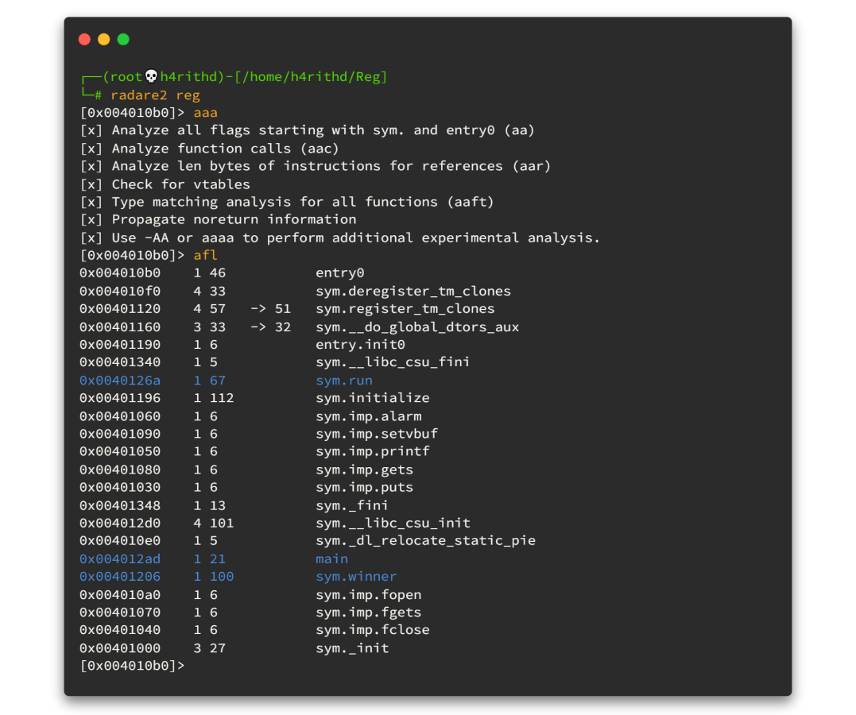The image size is (856, 715).
Task: Click the sym.imp.gets function name
Action: pyautogui.click(x=364, y=470)
